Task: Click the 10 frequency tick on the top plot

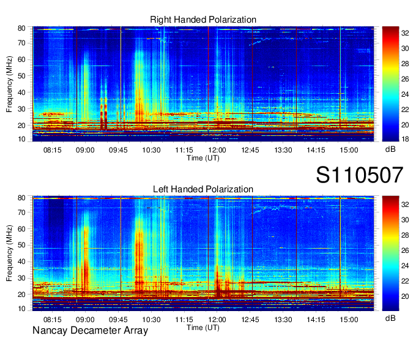Action: pos(21,139)
